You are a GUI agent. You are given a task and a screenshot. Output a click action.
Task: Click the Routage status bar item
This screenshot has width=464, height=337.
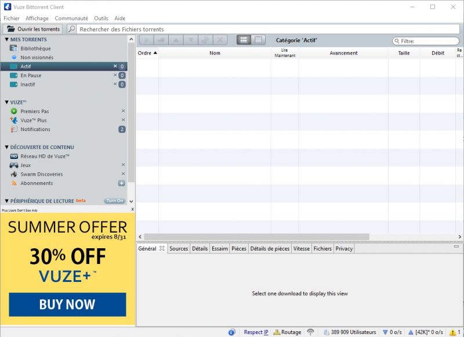pos(287,332)
